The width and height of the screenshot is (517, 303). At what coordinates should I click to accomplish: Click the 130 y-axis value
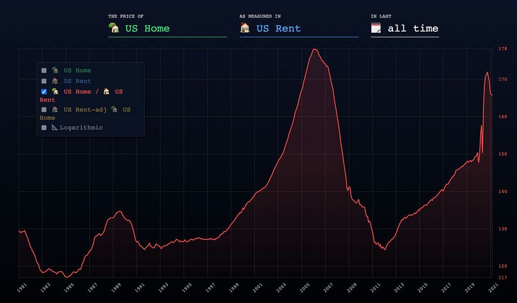(x=503, y=229)
